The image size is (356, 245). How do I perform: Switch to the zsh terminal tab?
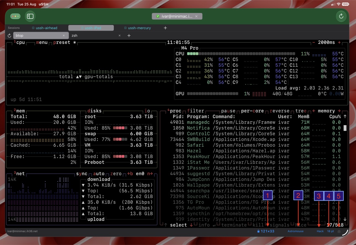click(96, 36)
